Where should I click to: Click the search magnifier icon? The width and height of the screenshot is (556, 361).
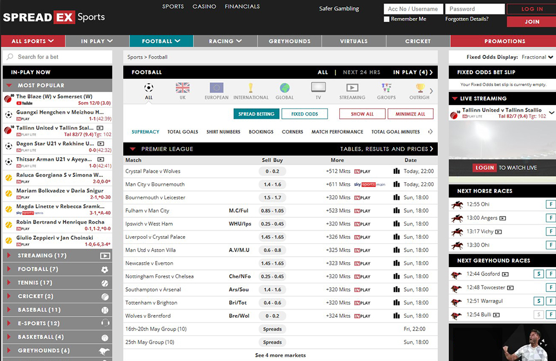coord(10,57)
